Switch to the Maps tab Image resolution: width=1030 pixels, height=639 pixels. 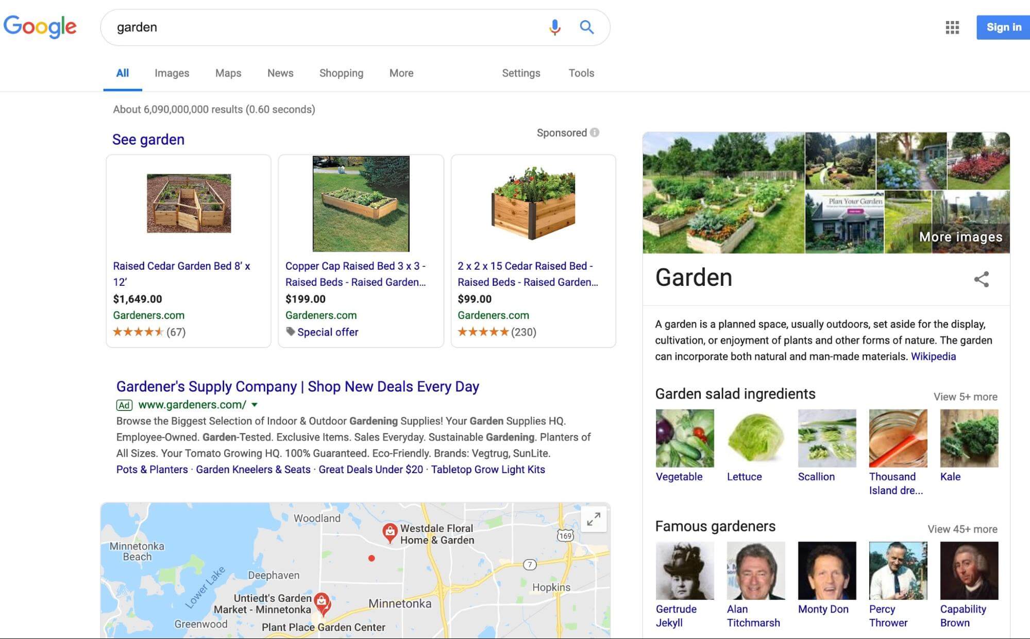pyautogui.click(x=228, y=73)
